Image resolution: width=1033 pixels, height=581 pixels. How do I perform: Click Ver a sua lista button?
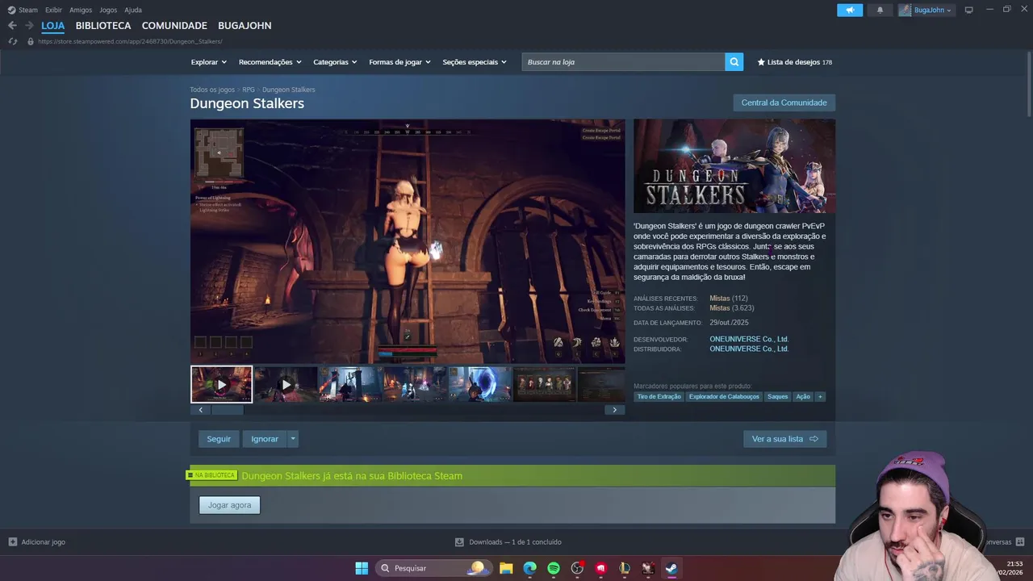[784, 439]
